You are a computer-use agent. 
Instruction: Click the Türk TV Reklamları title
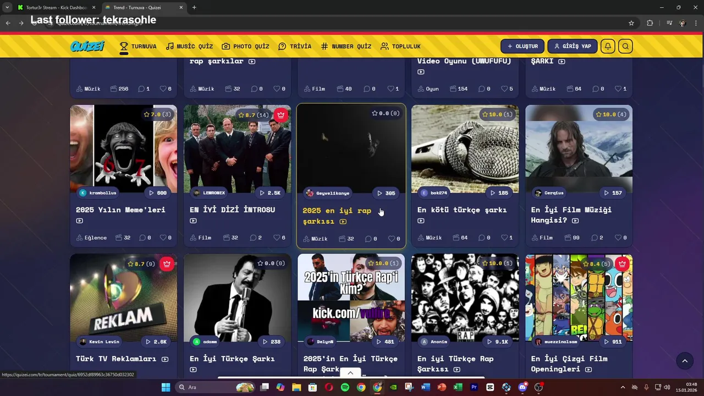pos(116,359)
